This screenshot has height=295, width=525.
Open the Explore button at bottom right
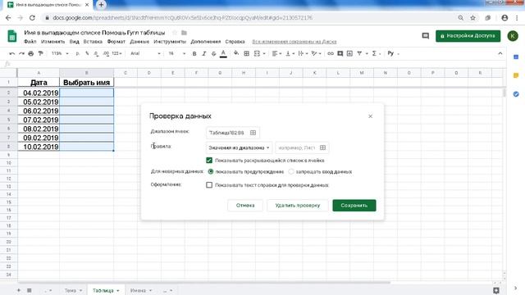coord(496,290)
